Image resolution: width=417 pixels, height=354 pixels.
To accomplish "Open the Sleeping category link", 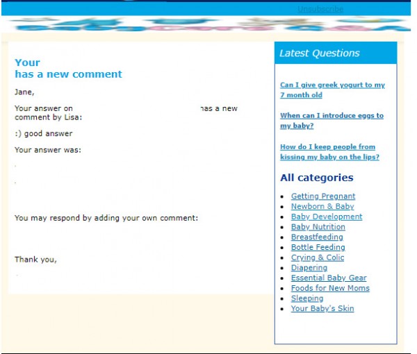I will (x=307, y=298).
